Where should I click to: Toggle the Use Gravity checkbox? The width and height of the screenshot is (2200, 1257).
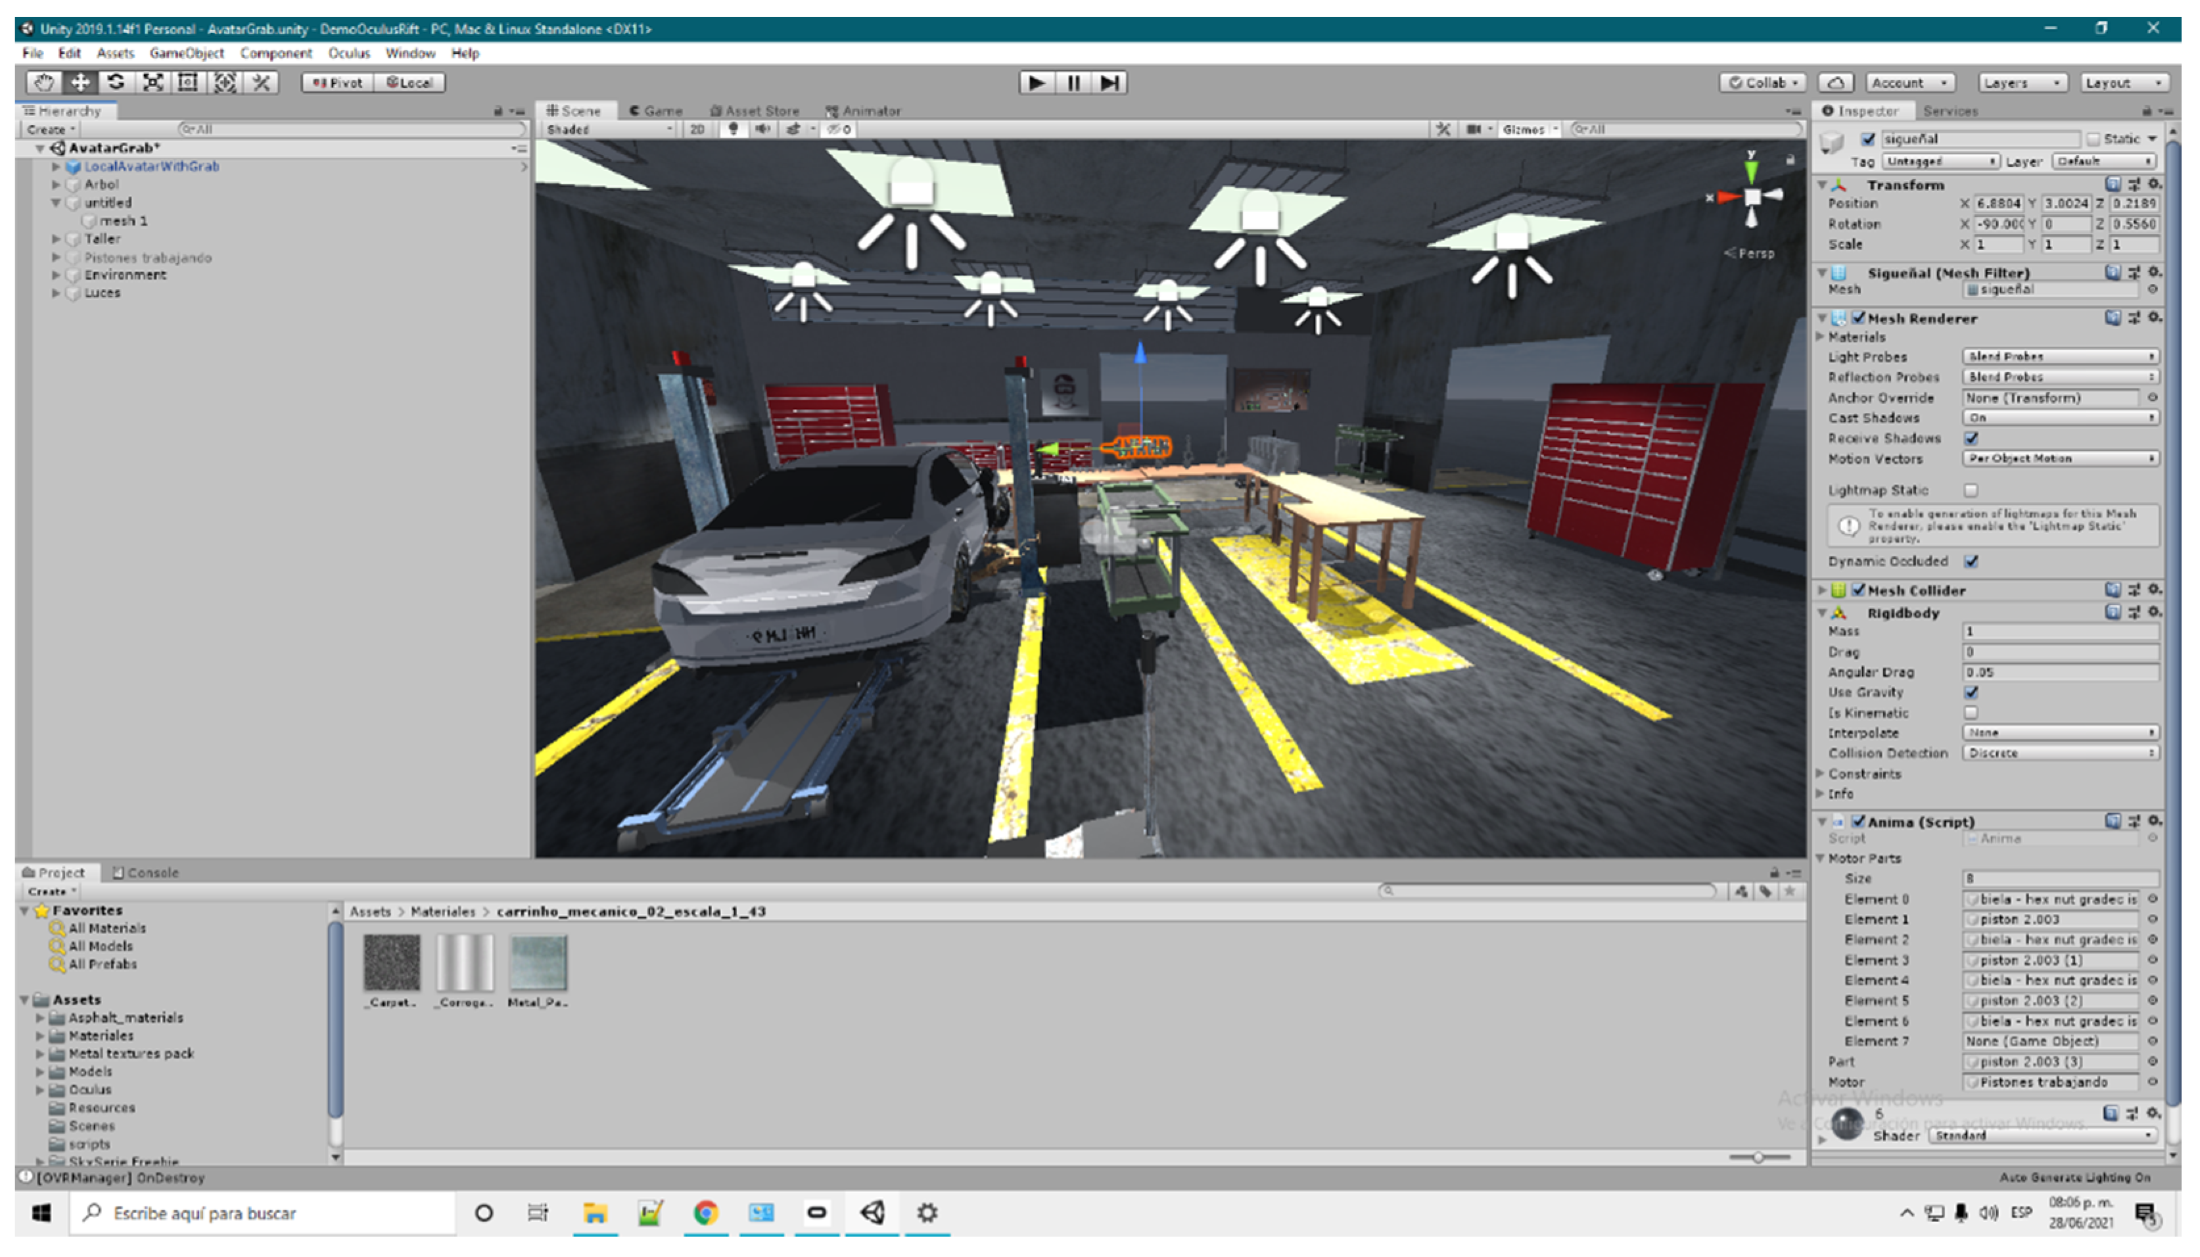(1971, 692)
